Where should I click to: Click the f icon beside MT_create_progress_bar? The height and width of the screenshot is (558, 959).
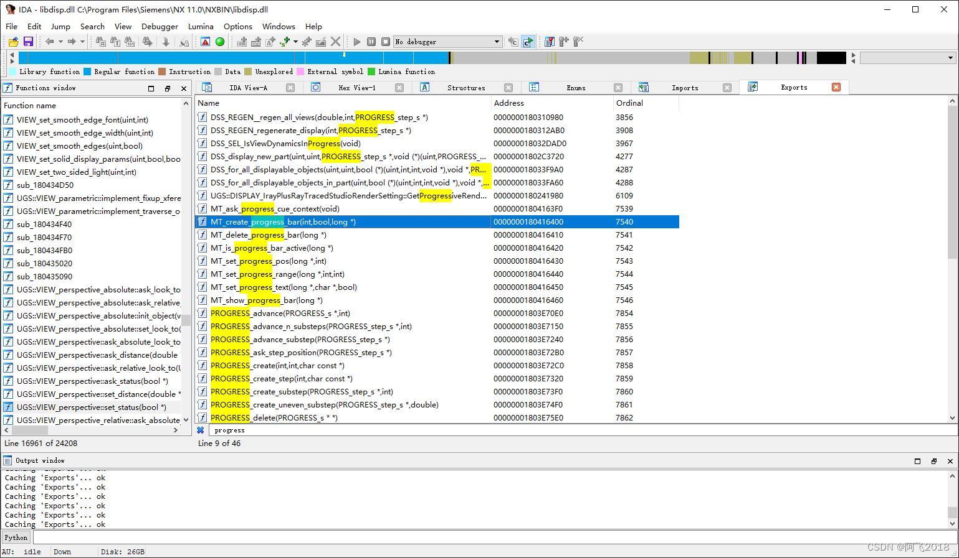[203, 221]
